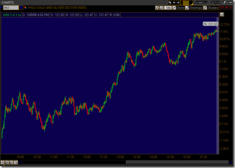235x168 pixels.
Task: Go back with the left arrow icon
Action: (174, 3)
